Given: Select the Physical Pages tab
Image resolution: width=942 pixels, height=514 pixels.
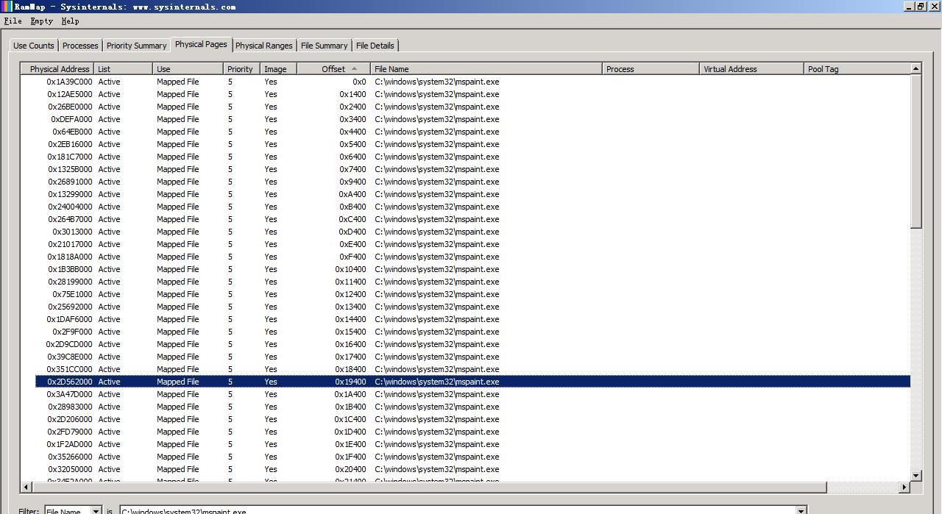Looking at the screenshot, I should [x=201, y=44].
